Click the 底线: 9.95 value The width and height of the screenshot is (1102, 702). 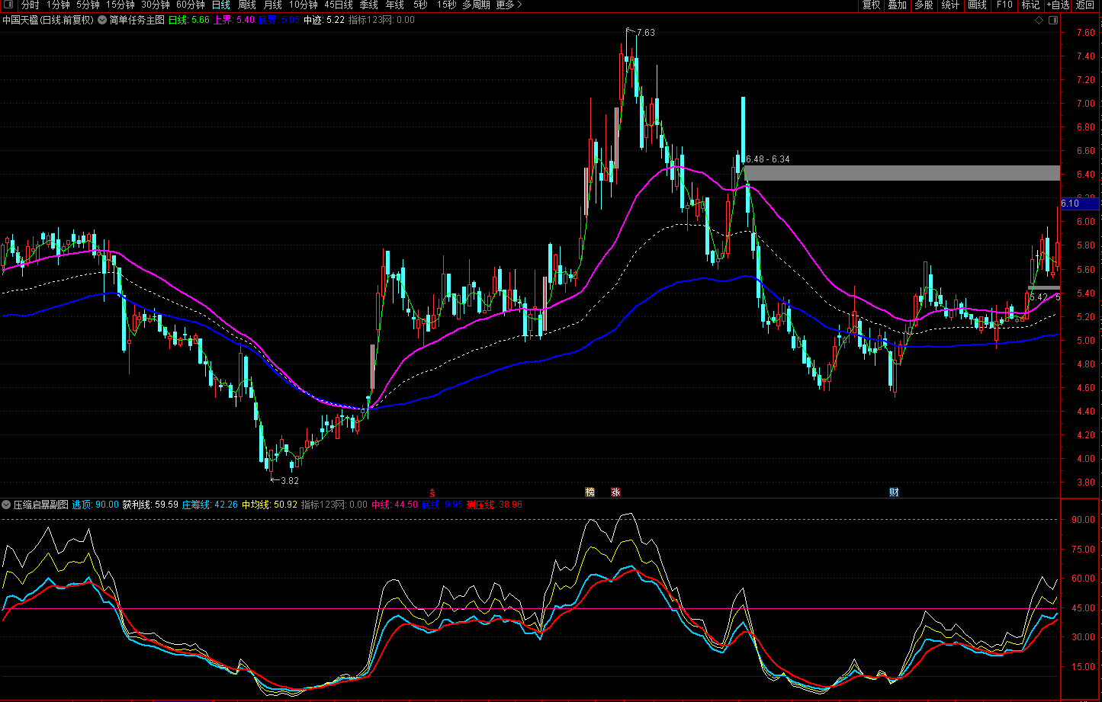442,505
